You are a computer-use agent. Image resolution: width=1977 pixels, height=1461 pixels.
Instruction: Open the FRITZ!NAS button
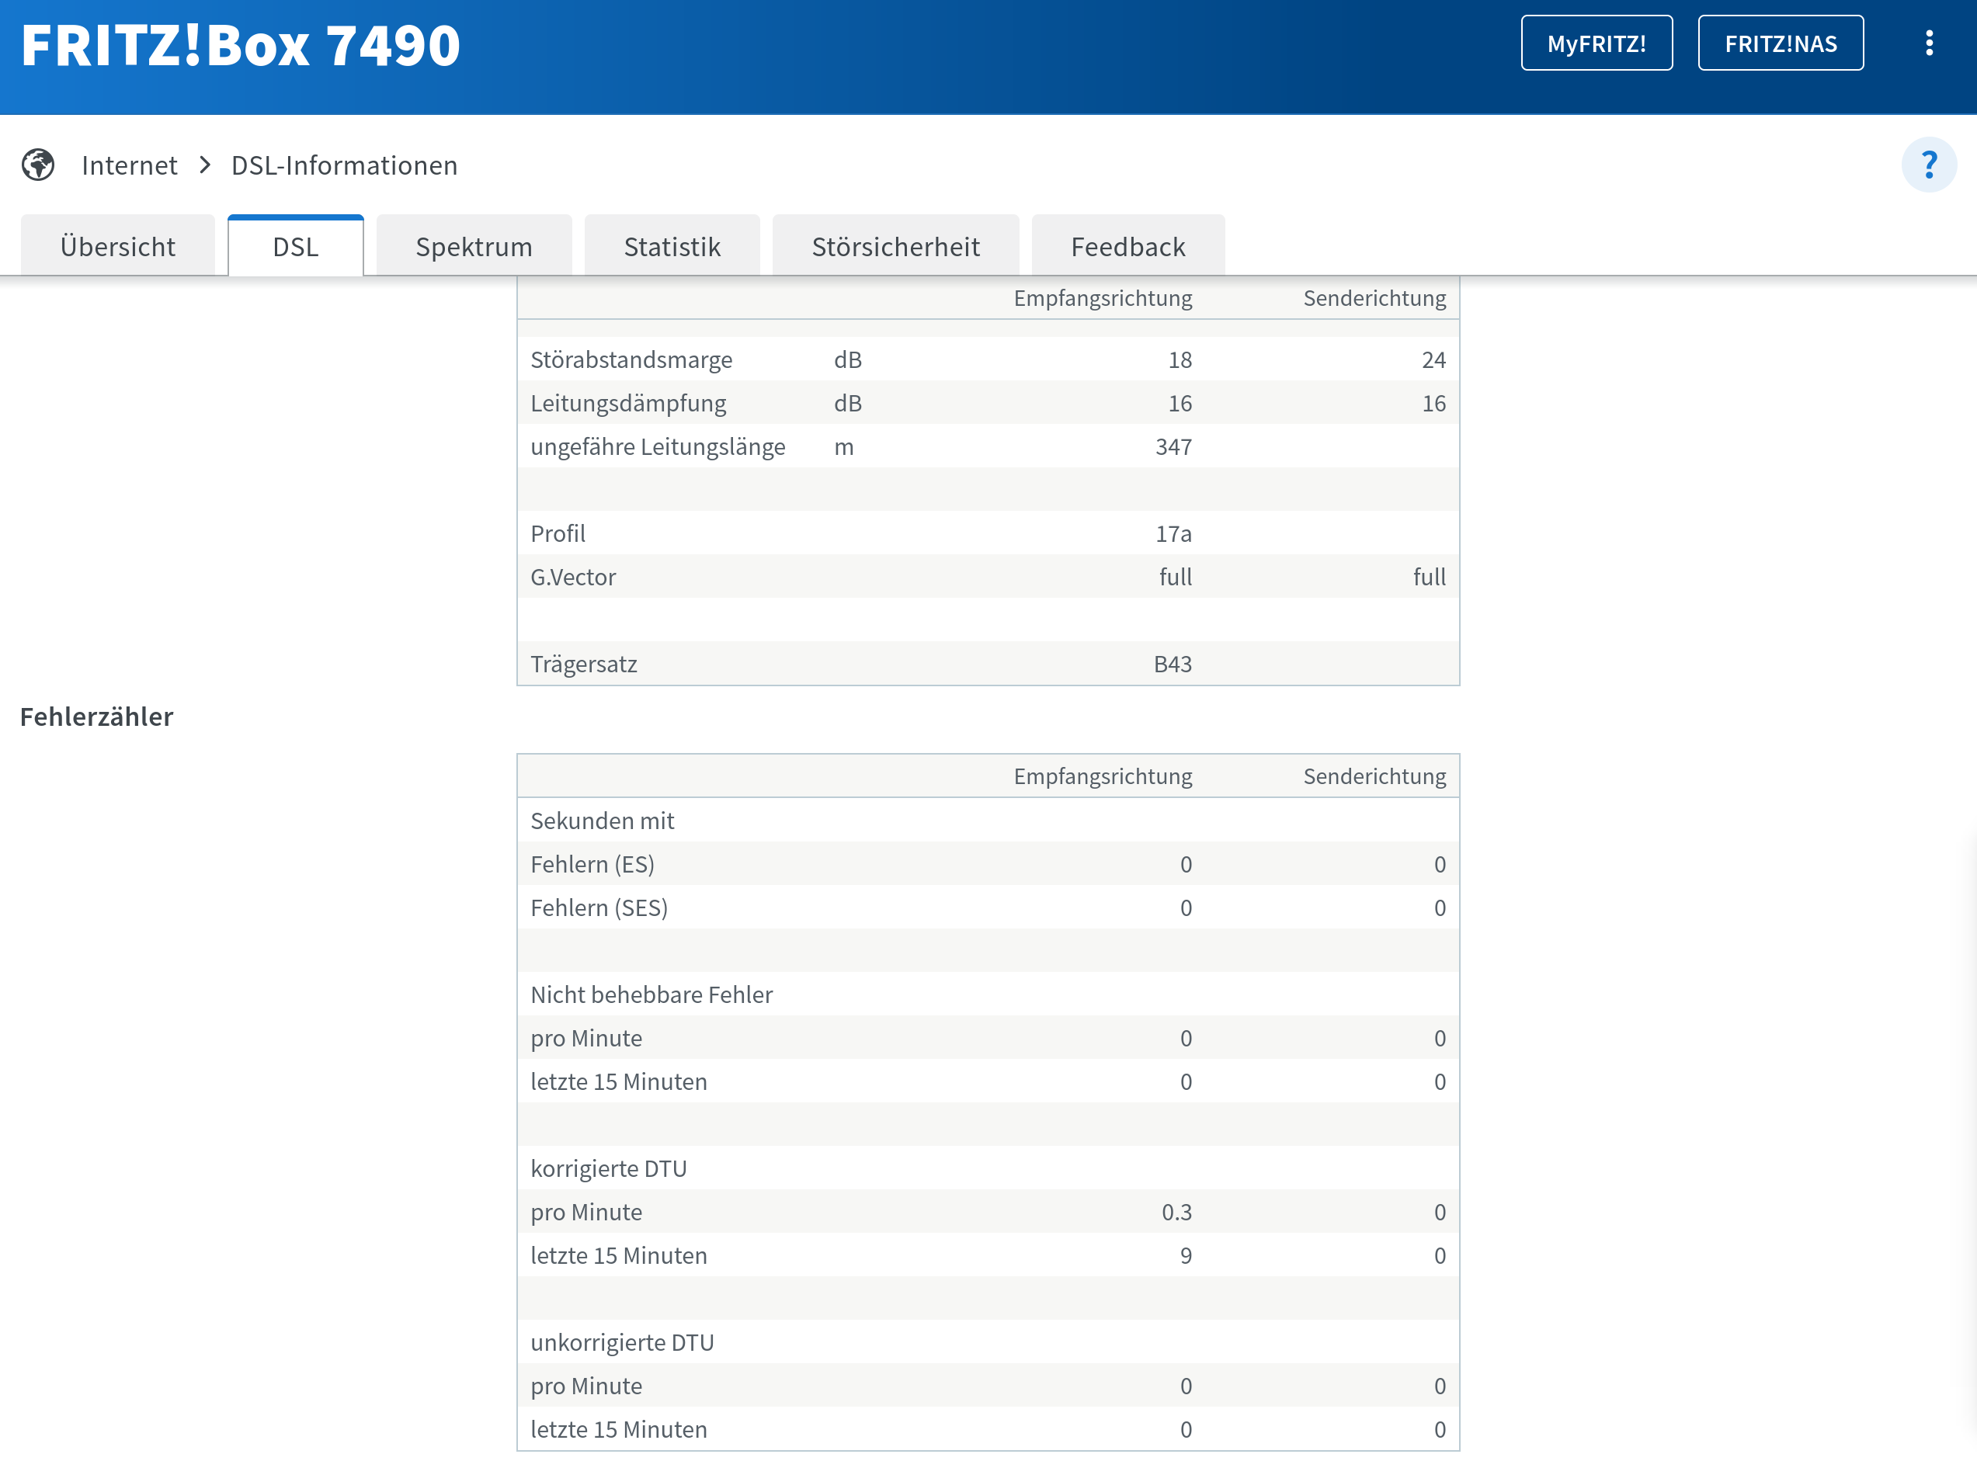tap(1780, 43)
